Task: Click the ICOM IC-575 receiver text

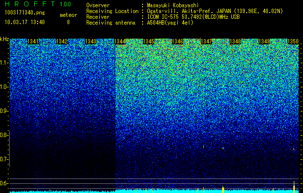Action: point(193,17)
